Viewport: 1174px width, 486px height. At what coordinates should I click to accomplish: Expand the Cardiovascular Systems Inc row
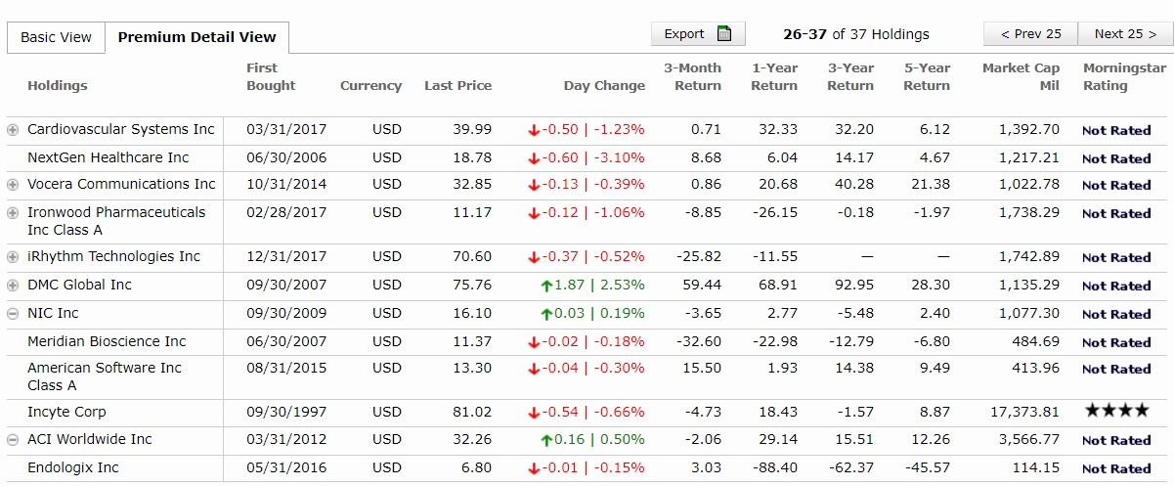point(13,130)
